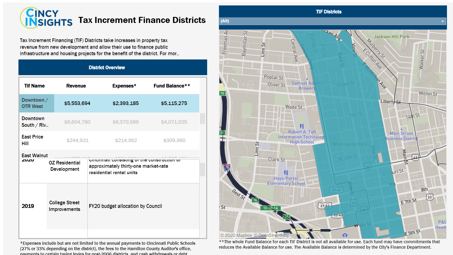Viewport: 453px width, 255px height.
Task: Select the East Price Hill district row
Action: [x=109, y=140]
